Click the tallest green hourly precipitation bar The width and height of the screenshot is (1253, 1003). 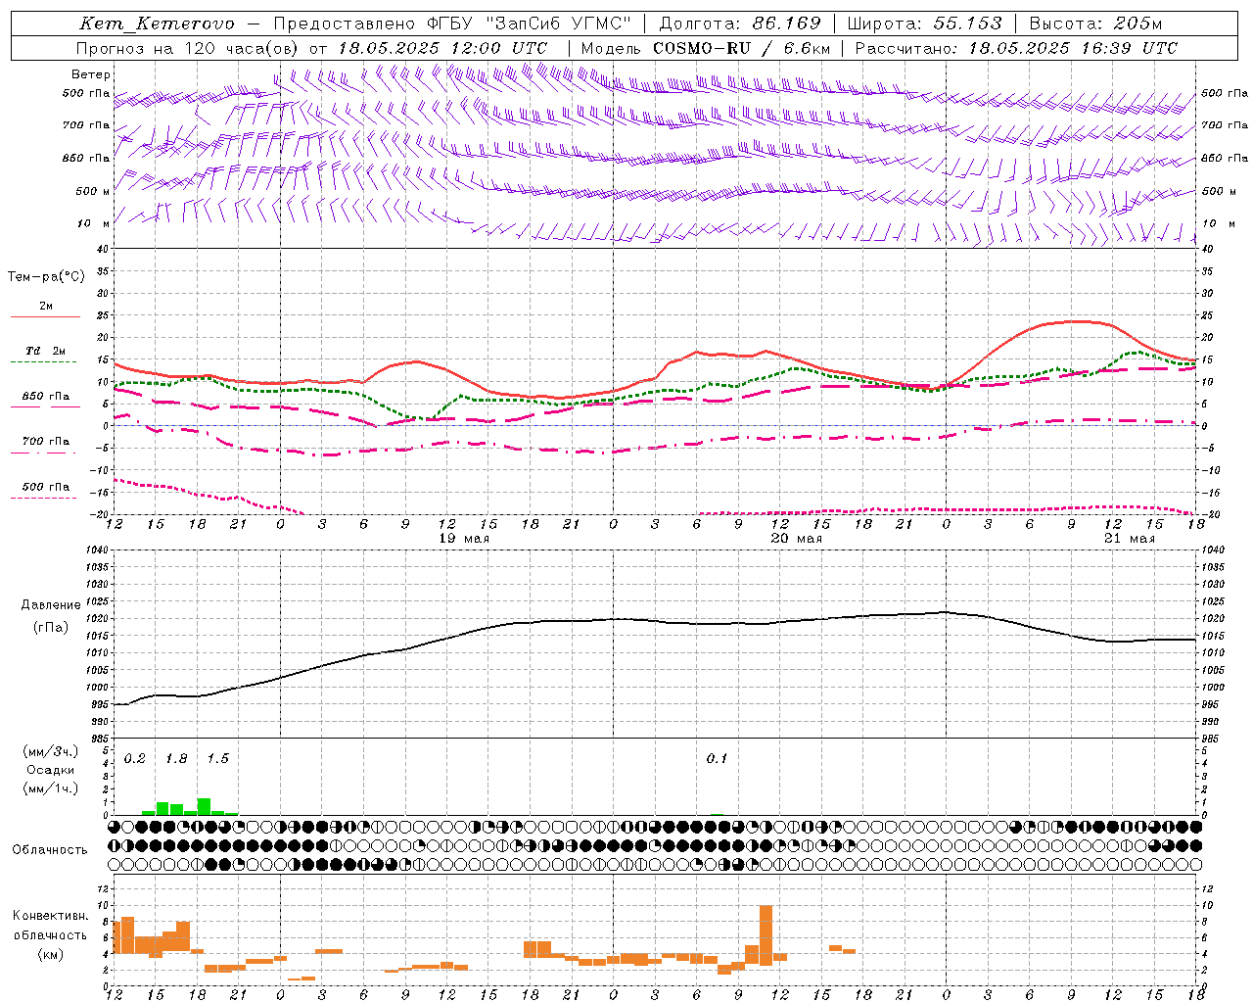[204, 806]
